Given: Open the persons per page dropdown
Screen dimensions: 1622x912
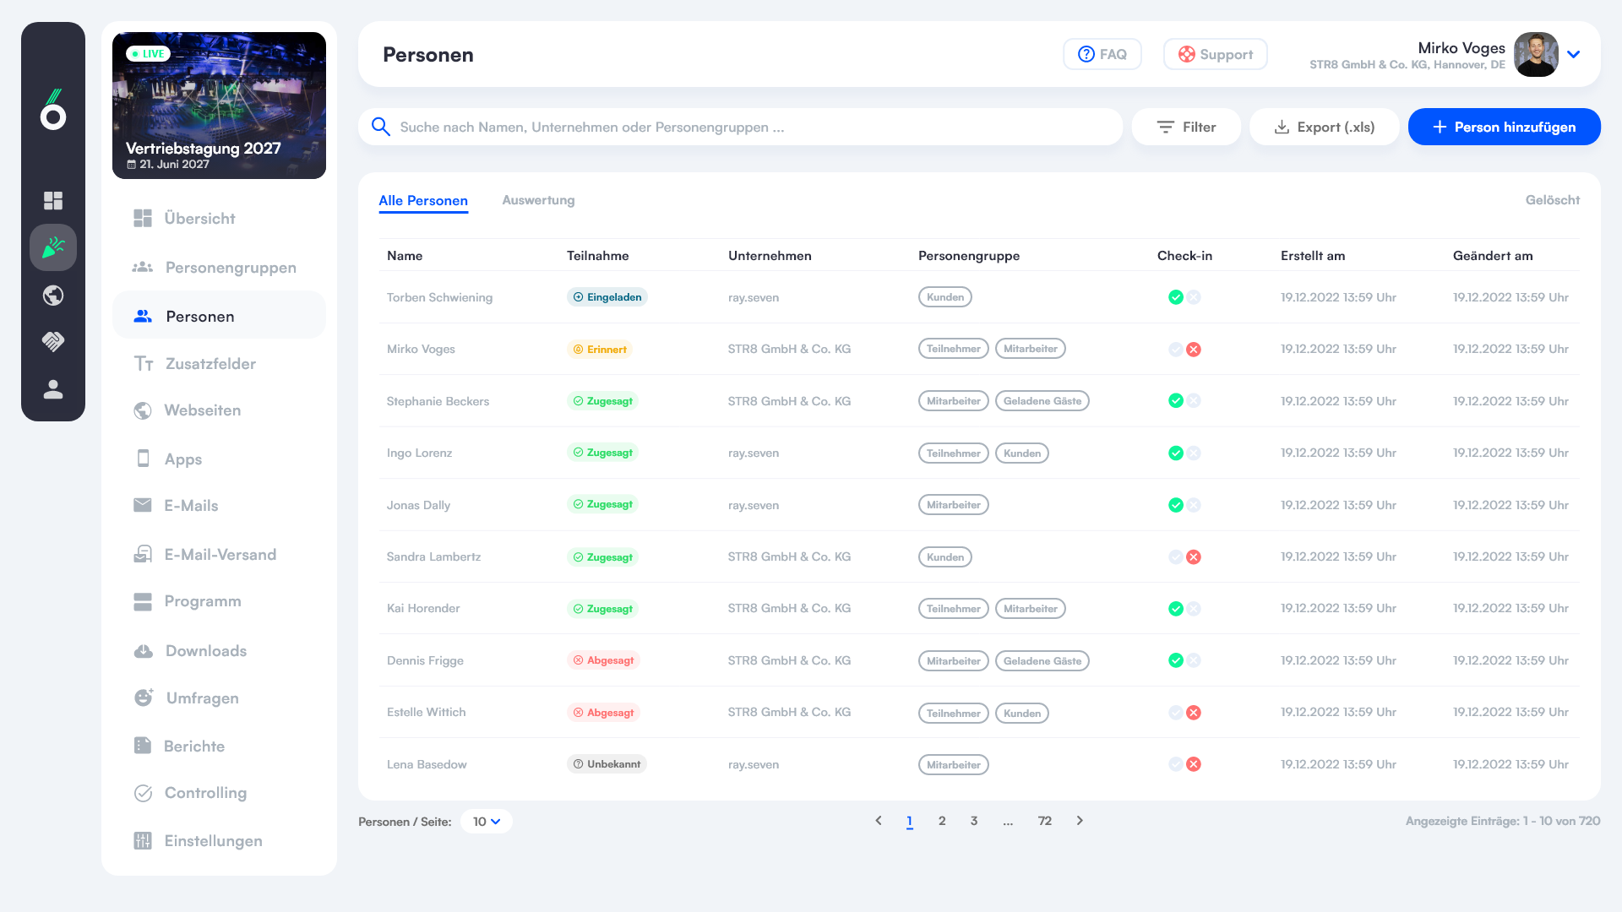Looking at the screenshot, I should tap(487, 822).
